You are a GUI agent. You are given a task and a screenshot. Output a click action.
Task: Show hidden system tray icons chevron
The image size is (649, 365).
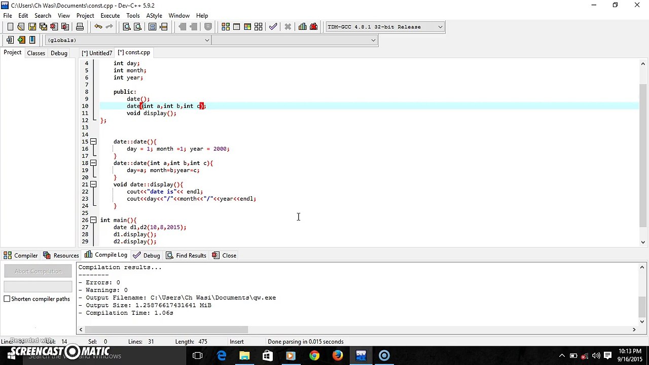[562, 356]
